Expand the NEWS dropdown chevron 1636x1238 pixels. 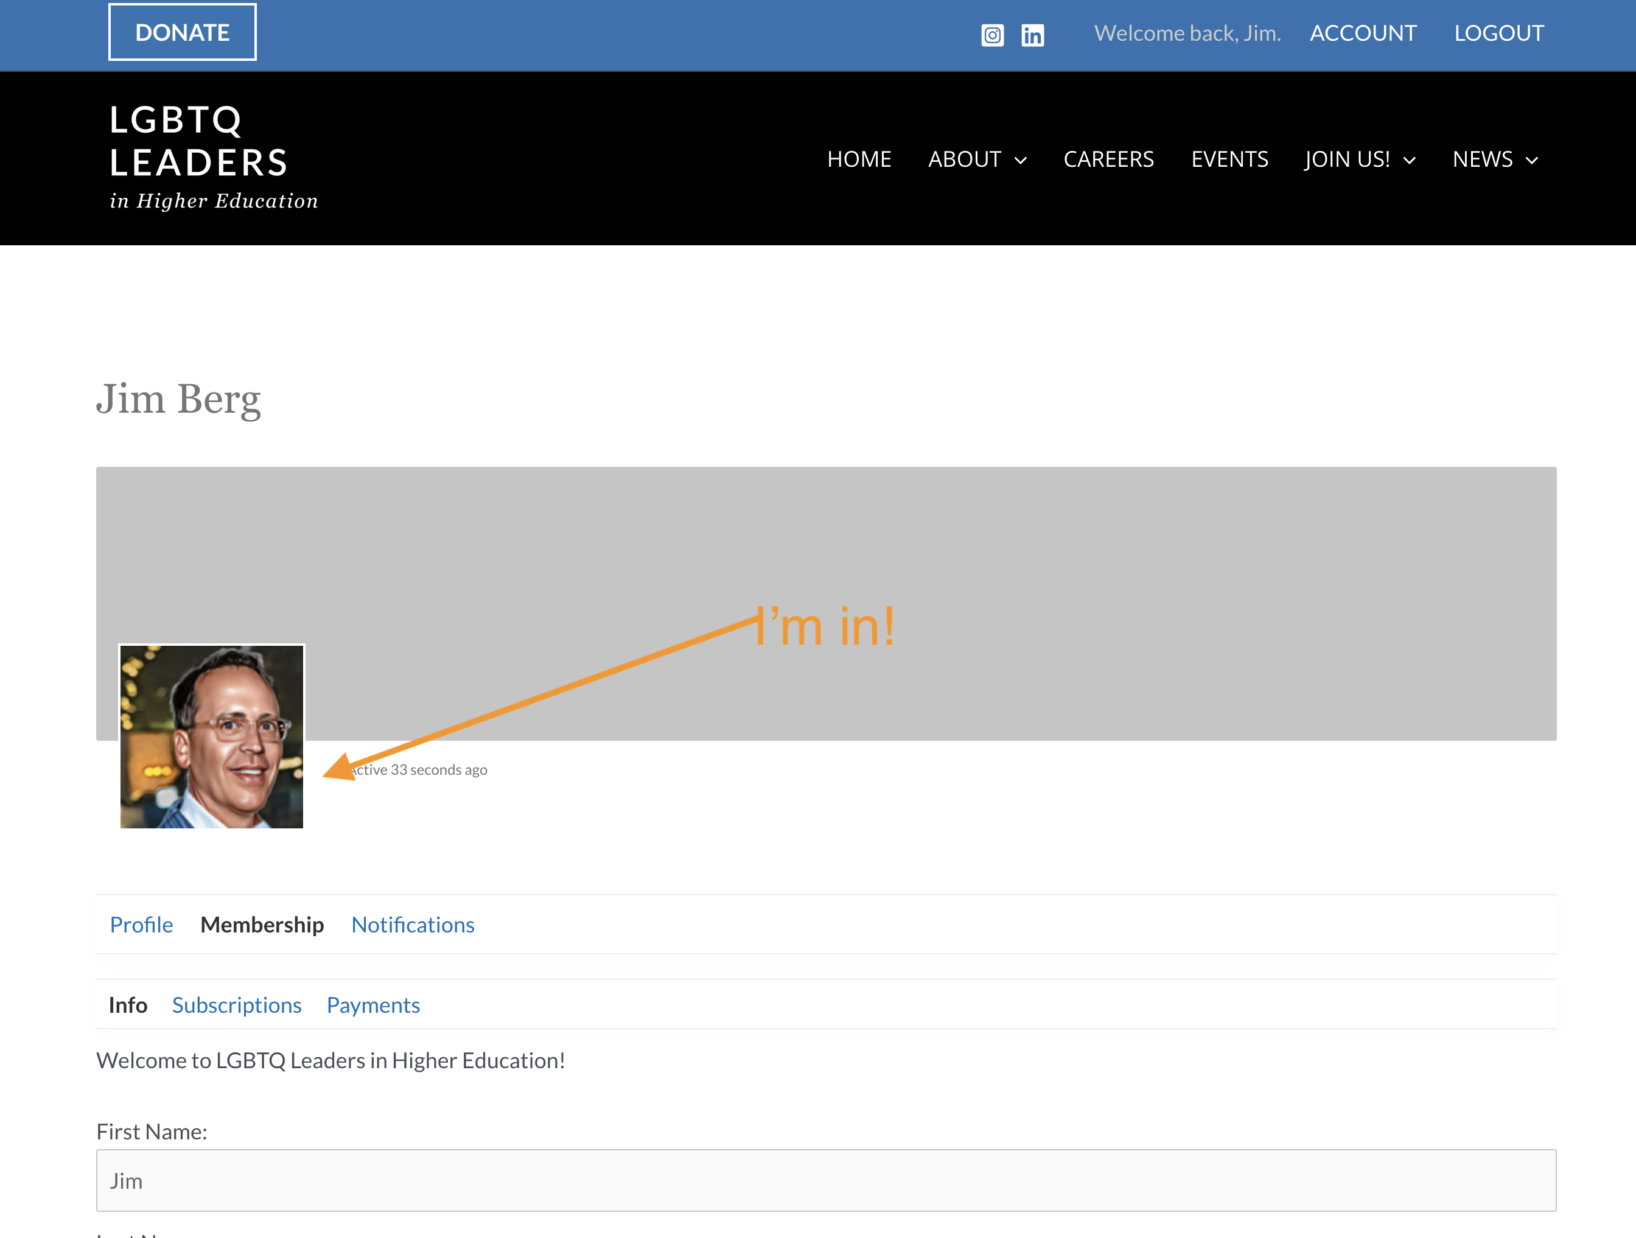point(1532,161)
